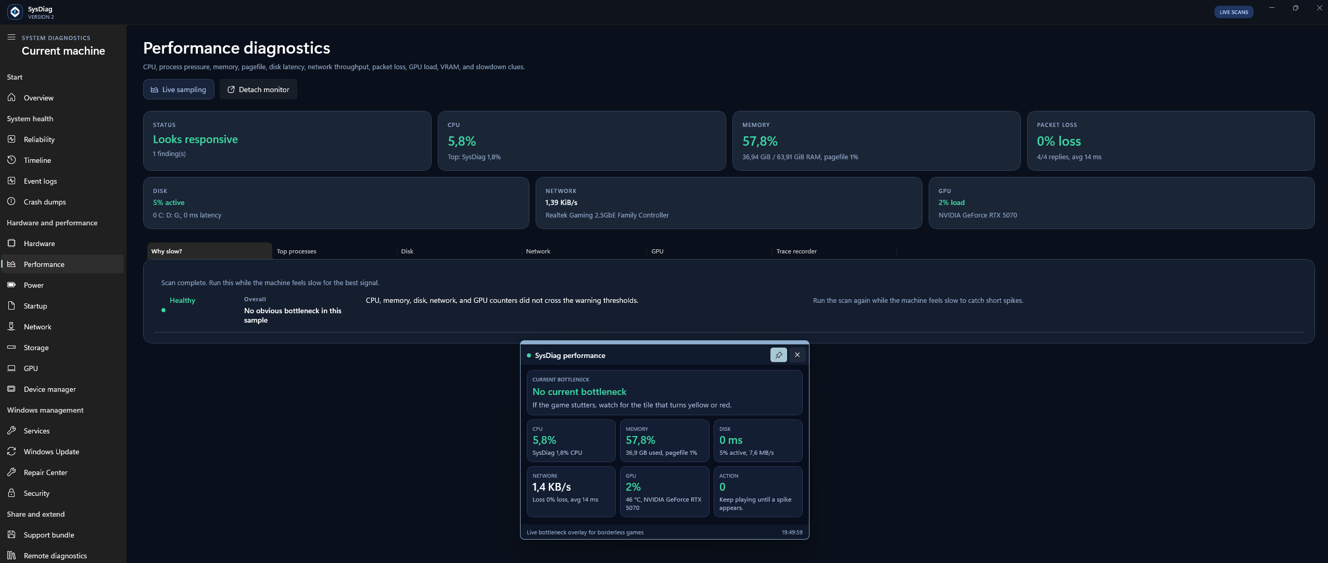Click the Windows Update refresh icon

tap(11, 451)
